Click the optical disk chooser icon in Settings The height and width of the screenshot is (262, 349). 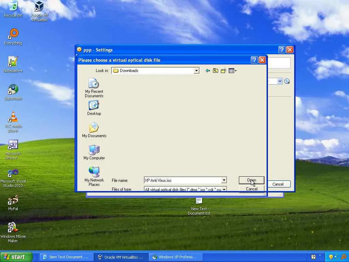(287, 81)
